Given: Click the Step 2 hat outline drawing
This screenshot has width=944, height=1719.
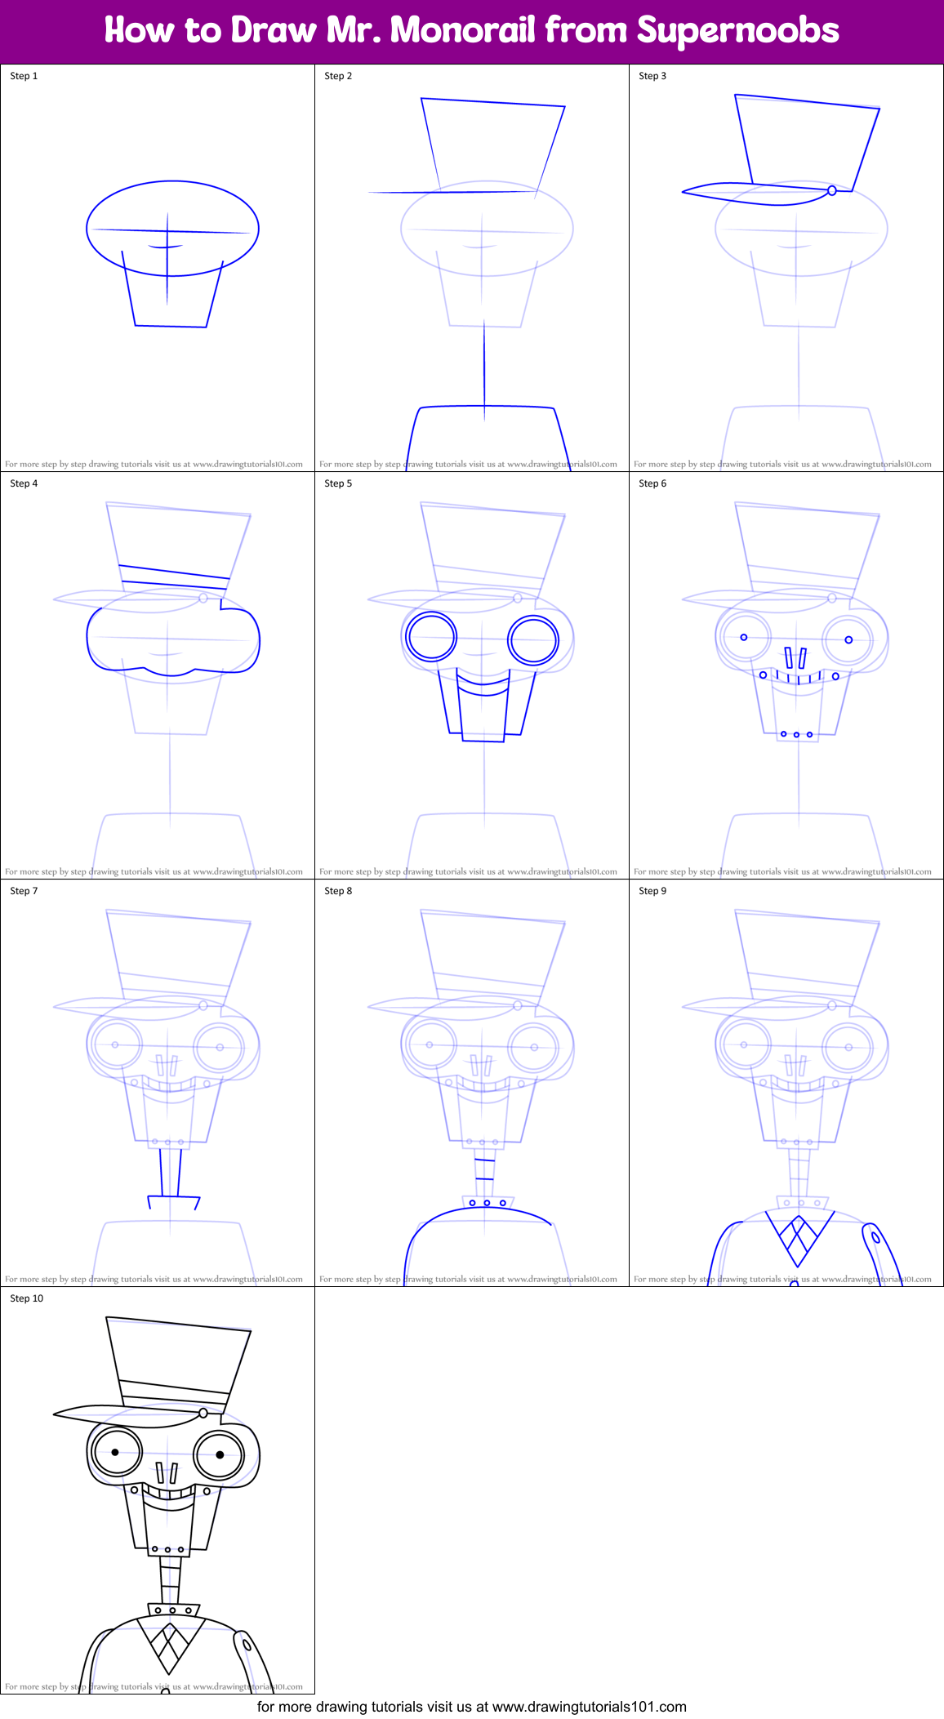Looking at the screenshot, I should (x=472, y=268).
